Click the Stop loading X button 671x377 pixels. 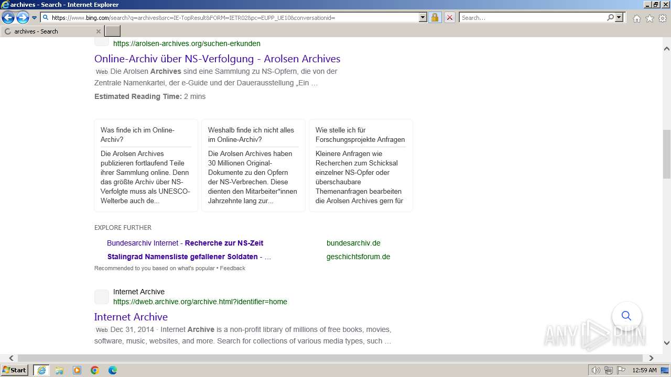(450, 18)
